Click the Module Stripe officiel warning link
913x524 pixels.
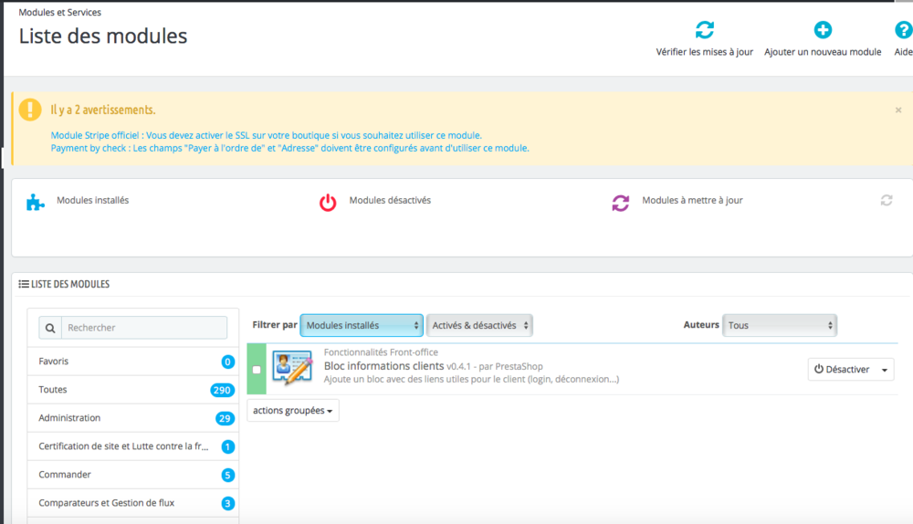(266, 135)
